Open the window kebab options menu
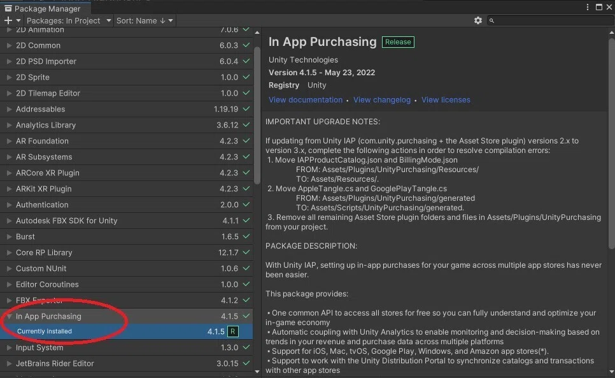The image size is (615, 378). click(x=587, y=7)
